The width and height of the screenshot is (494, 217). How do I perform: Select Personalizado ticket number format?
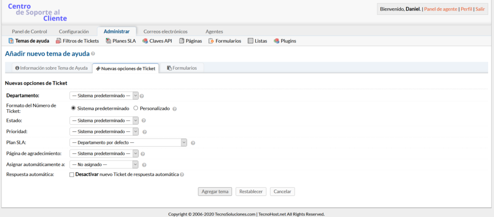[x=136, y=108]
